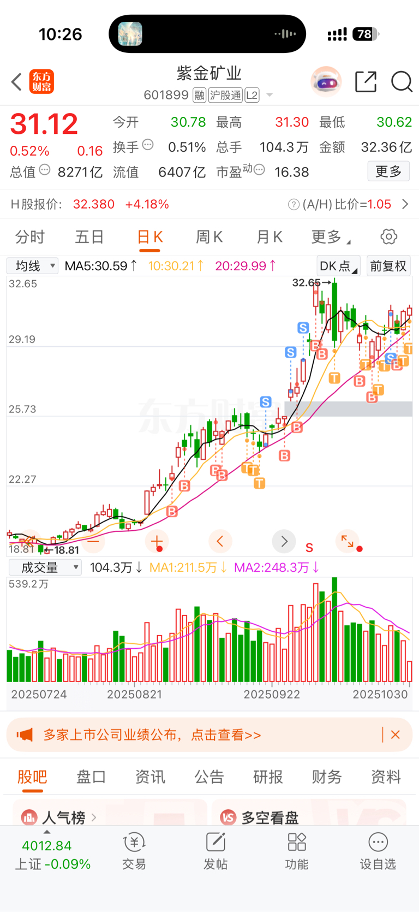Open the 资料 tab
The height and width of the screenshot is (912, 419).
pyautogui.click(x=386, y=777)
